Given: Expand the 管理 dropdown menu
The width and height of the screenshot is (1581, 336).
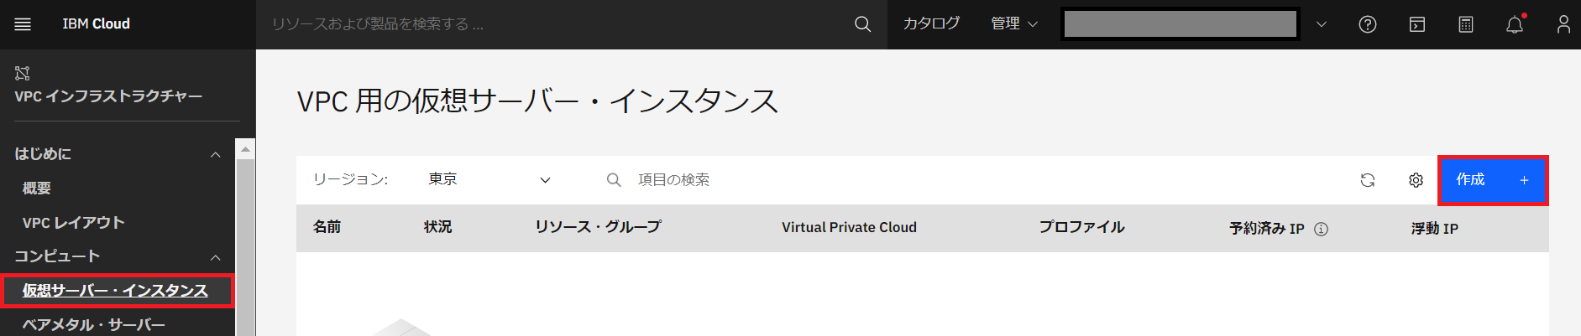Looking at the screenshot, I should [x=1014, y=24].
